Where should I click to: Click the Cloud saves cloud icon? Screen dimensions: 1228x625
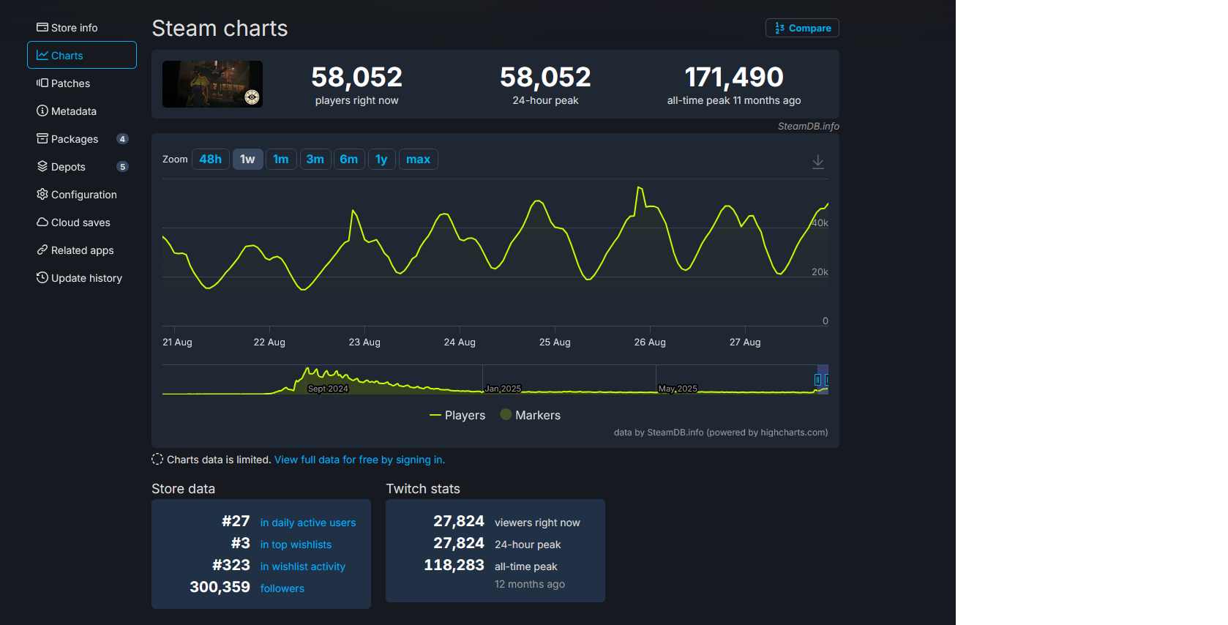point(42,222)
